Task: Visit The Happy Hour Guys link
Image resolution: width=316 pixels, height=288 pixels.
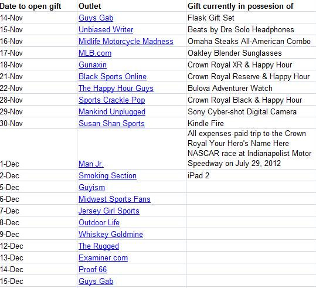Action: tap(116, 89)
